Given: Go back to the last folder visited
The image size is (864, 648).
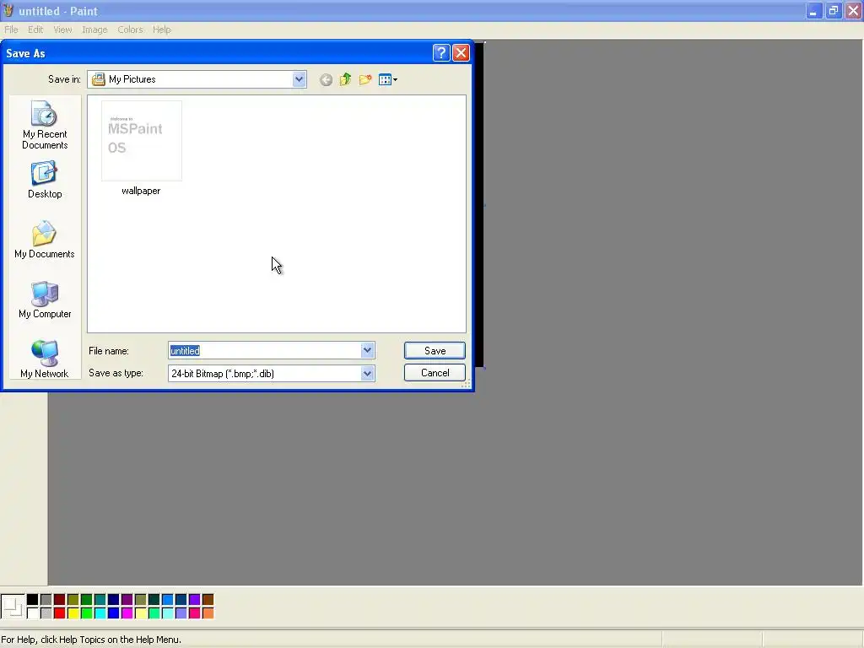Looking at the screenshot, I should pos(326,80).
